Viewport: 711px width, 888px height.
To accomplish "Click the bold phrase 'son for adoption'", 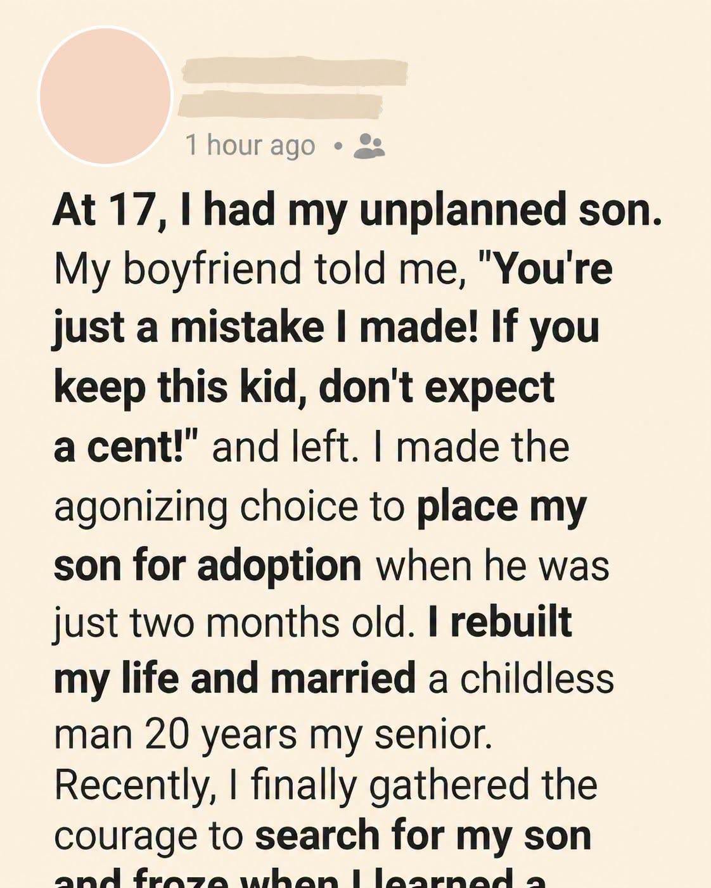I will (x=208, y=566).
